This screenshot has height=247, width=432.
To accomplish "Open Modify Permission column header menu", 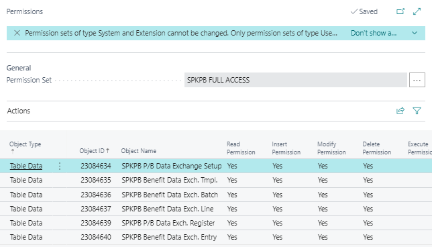I will [331, 148].
